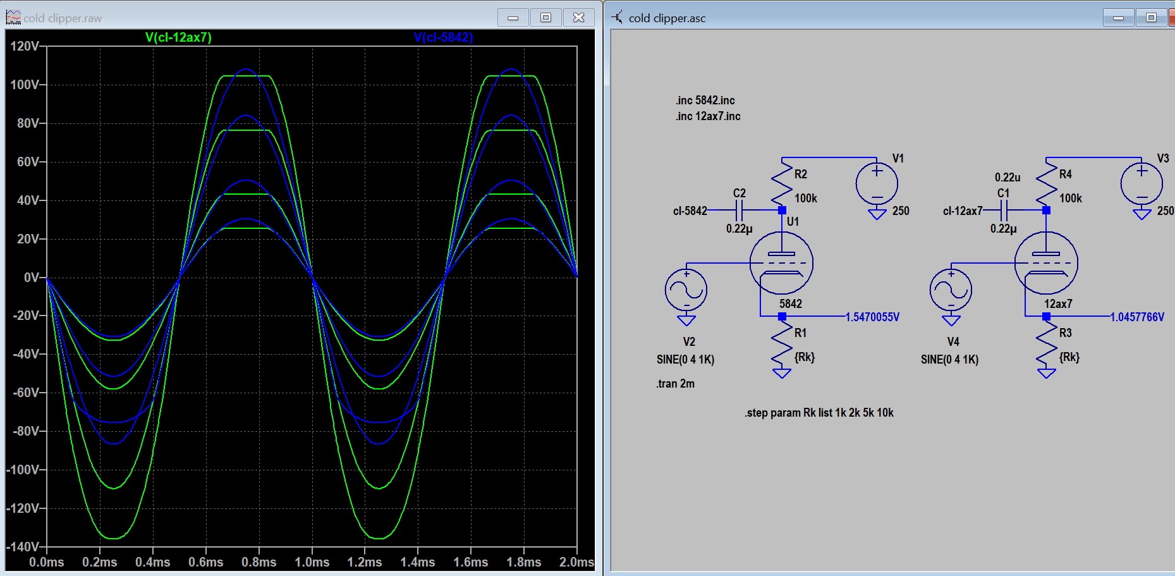Viewport: 1175px width, 576px height.
Task: Click the 1.0ms time axis label
Action: pyautogui.click(x=312, y=562)
